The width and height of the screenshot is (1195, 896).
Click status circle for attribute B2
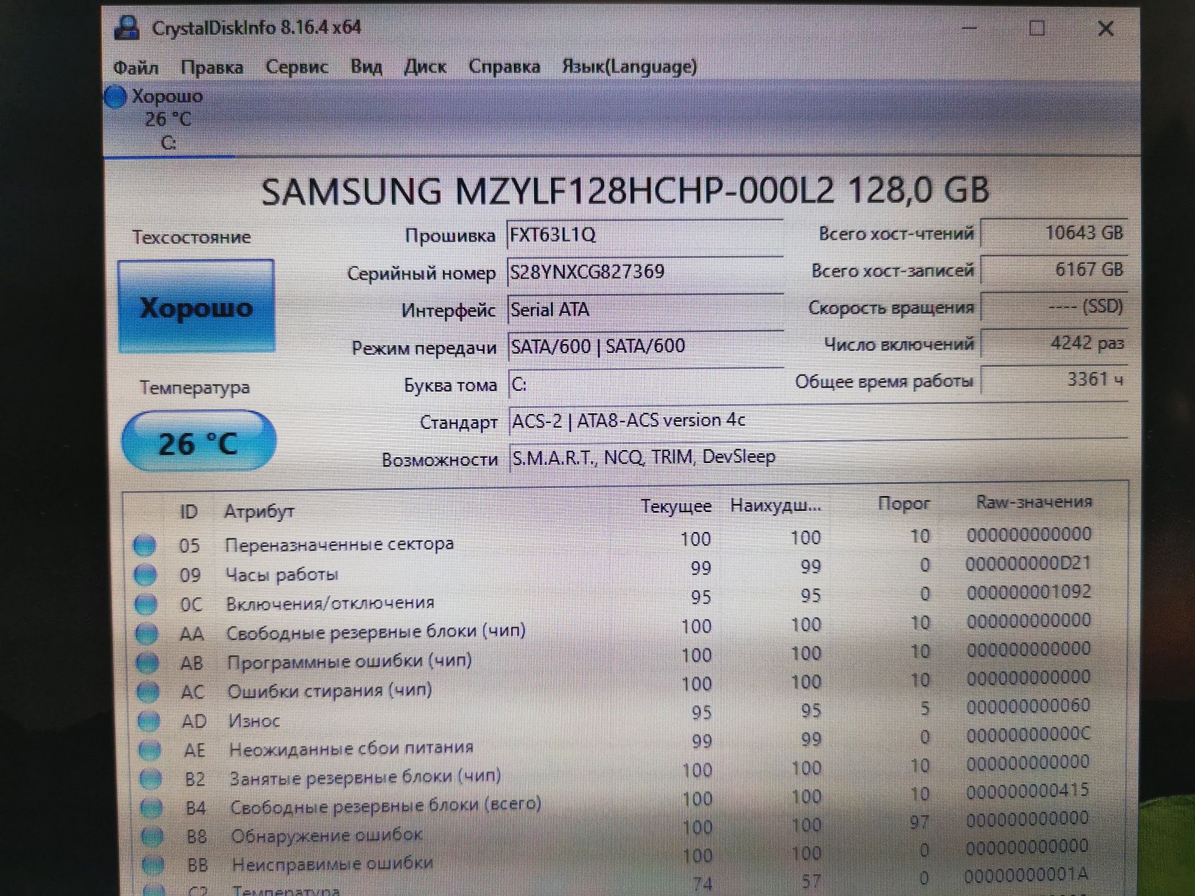pos(150,779)
